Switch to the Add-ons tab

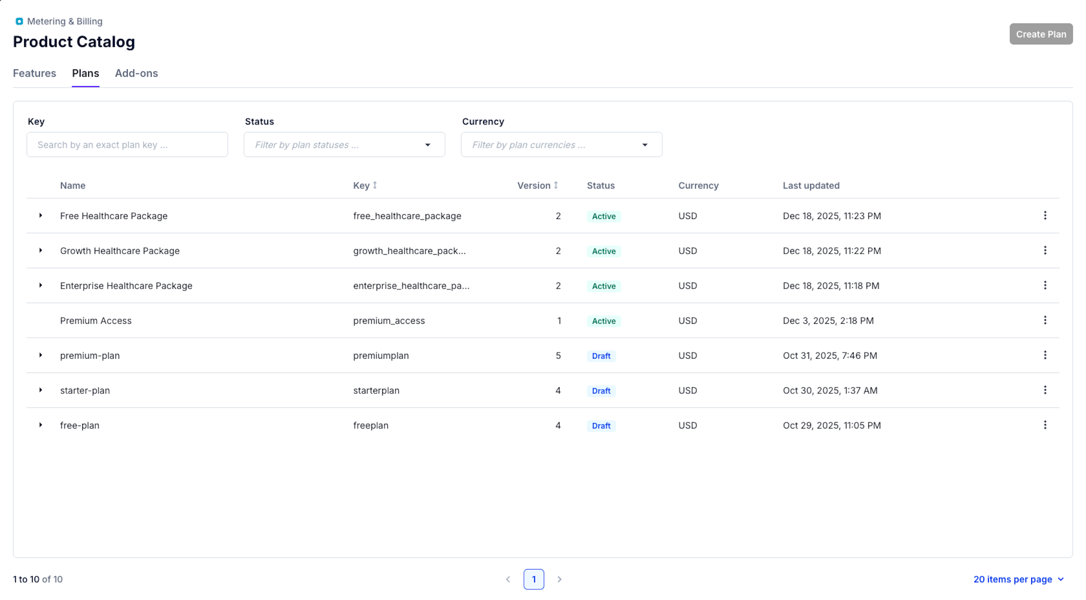pyautogui.click(x=136, y=73)
